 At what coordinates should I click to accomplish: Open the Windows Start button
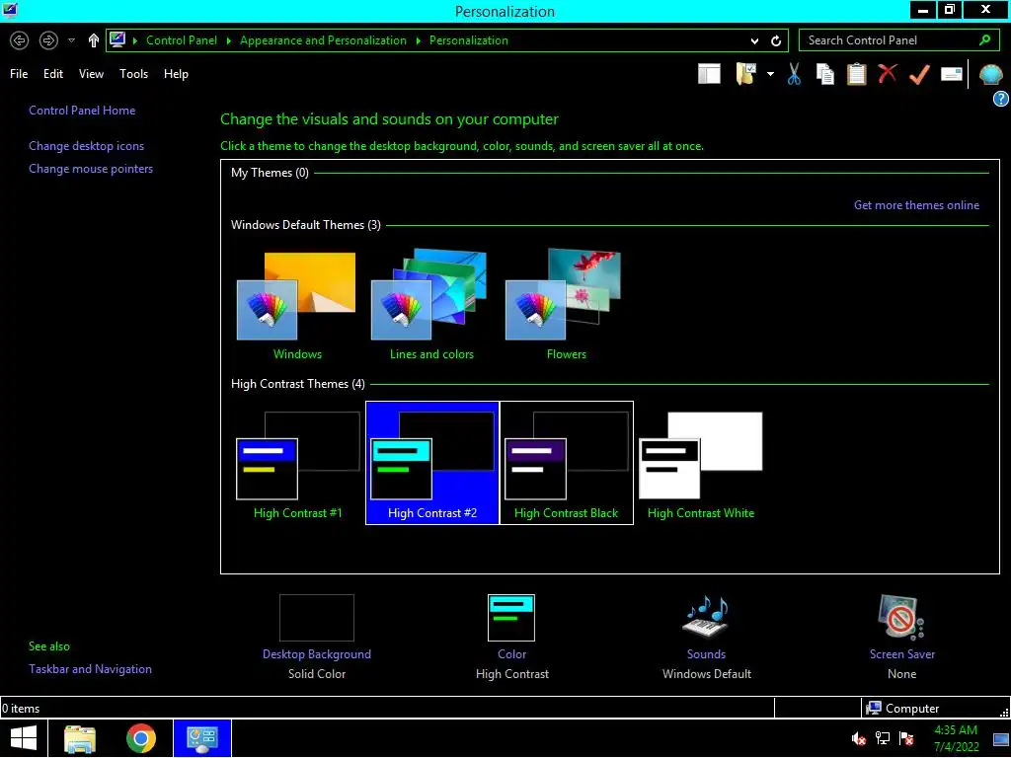click(x=24, y=738)
